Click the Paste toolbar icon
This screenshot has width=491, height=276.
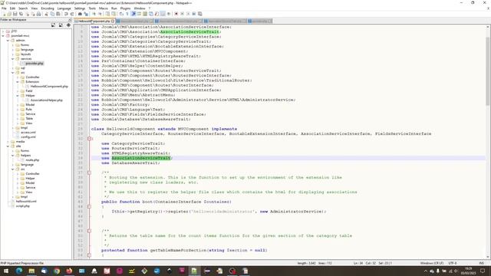58,14
